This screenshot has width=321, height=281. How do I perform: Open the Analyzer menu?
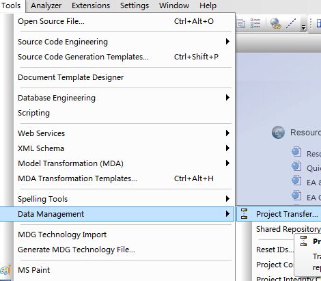46,5
